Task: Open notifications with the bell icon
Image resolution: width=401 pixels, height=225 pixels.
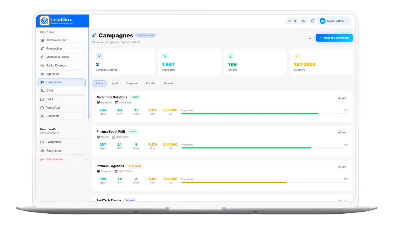Action: 312,21
